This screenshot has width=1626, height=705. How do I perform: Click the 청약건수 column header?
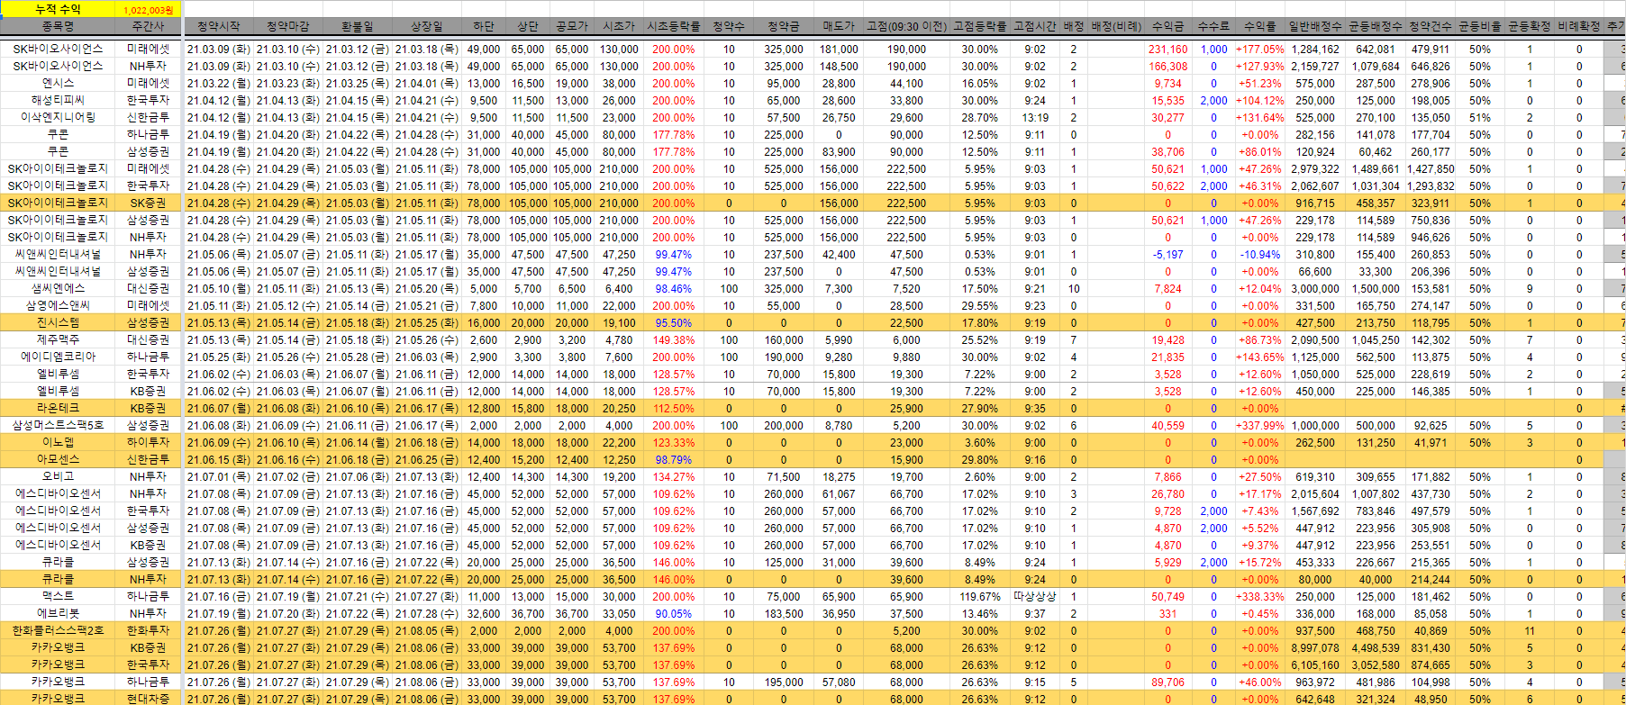pos(1431,26)
